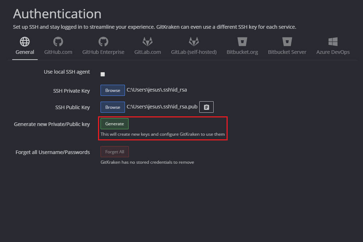The height and width of the screenshot is (242, 363).
Task: Open the GitHub.com tab label
Action: 58,52
